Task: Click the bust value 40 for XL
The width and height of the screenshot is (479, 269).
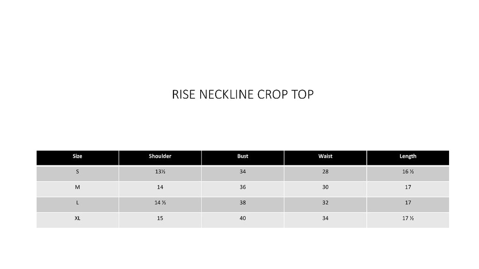Action: coord(243,218)
